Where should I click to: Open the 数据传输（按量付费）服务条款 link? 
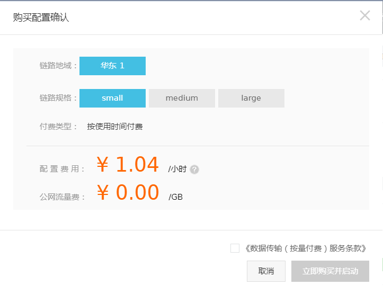pyautogui.click(x=306, y=248)
